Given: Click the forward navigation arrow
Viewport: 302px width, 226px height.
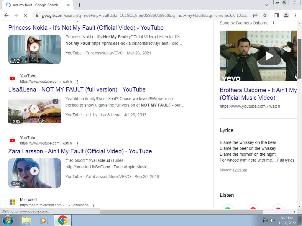Looking at the screenshot, I should [16, 15].
